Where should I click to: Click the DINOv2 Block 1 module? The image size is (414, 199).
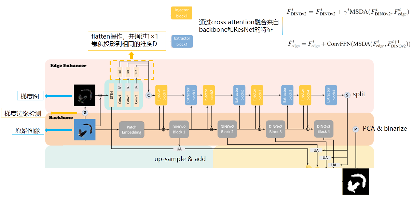click(x=179, y=130)
